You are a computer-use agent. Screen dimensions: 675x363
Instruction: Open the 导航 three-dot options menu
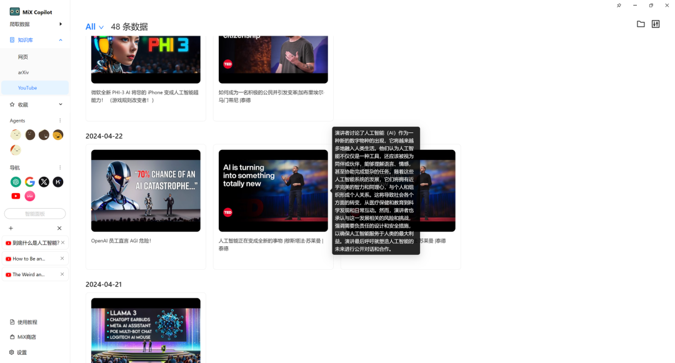pyautogui.click(x=60, y=167)
